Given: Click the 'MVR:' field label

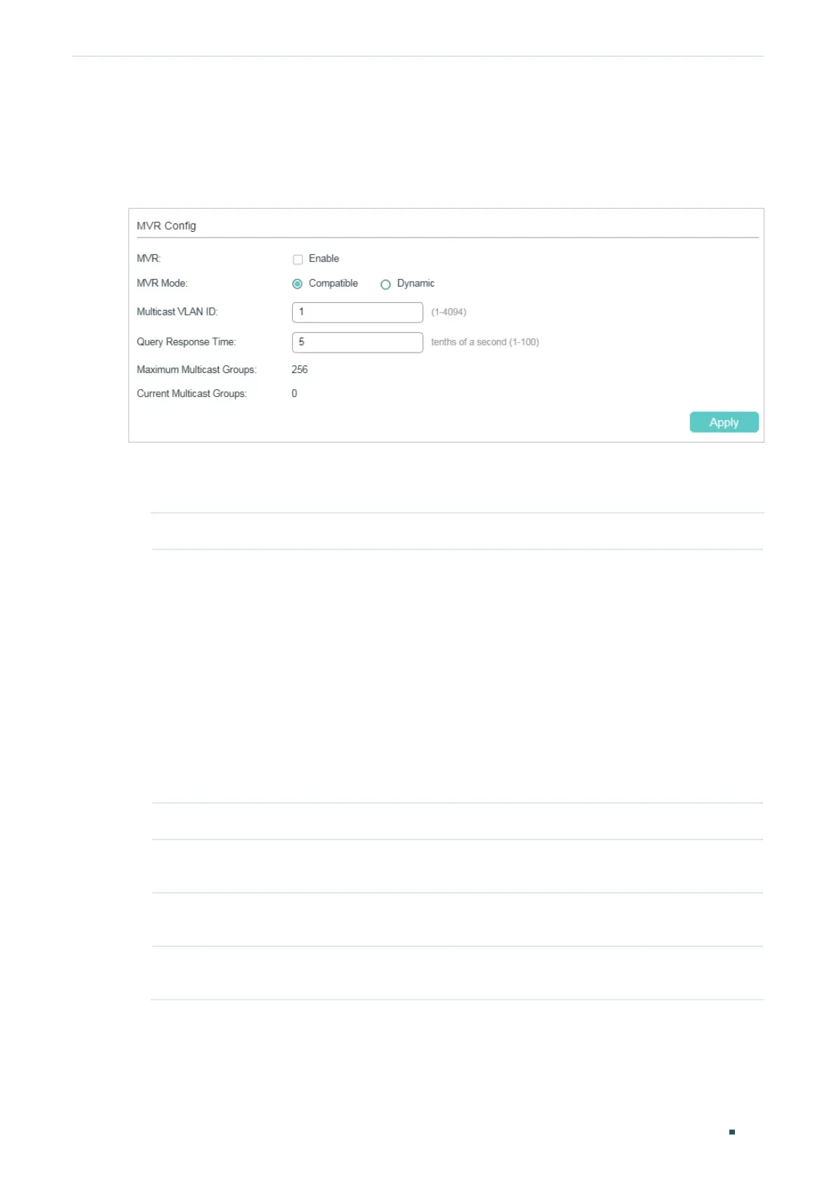Looking at the screenshot, I should click(x=149, y=259).
